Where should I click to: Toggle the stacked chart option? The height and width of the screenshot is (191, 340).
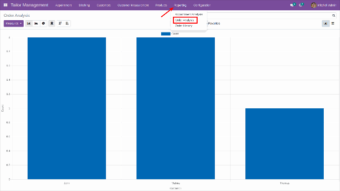(52, 24)
